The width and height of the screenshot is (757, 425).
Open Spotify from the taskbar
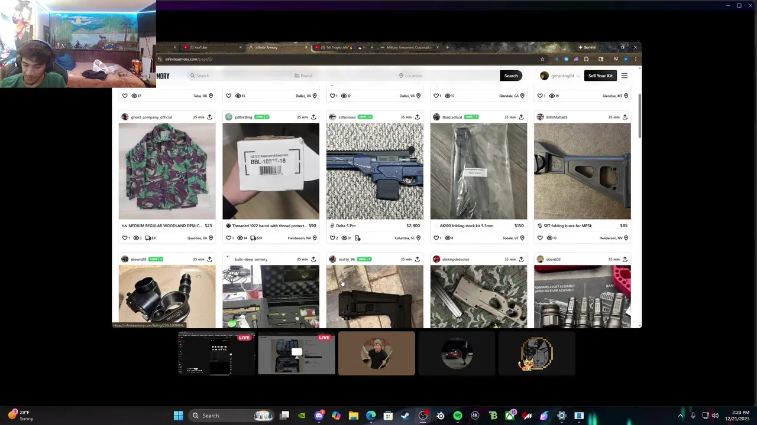pos(458,416)
